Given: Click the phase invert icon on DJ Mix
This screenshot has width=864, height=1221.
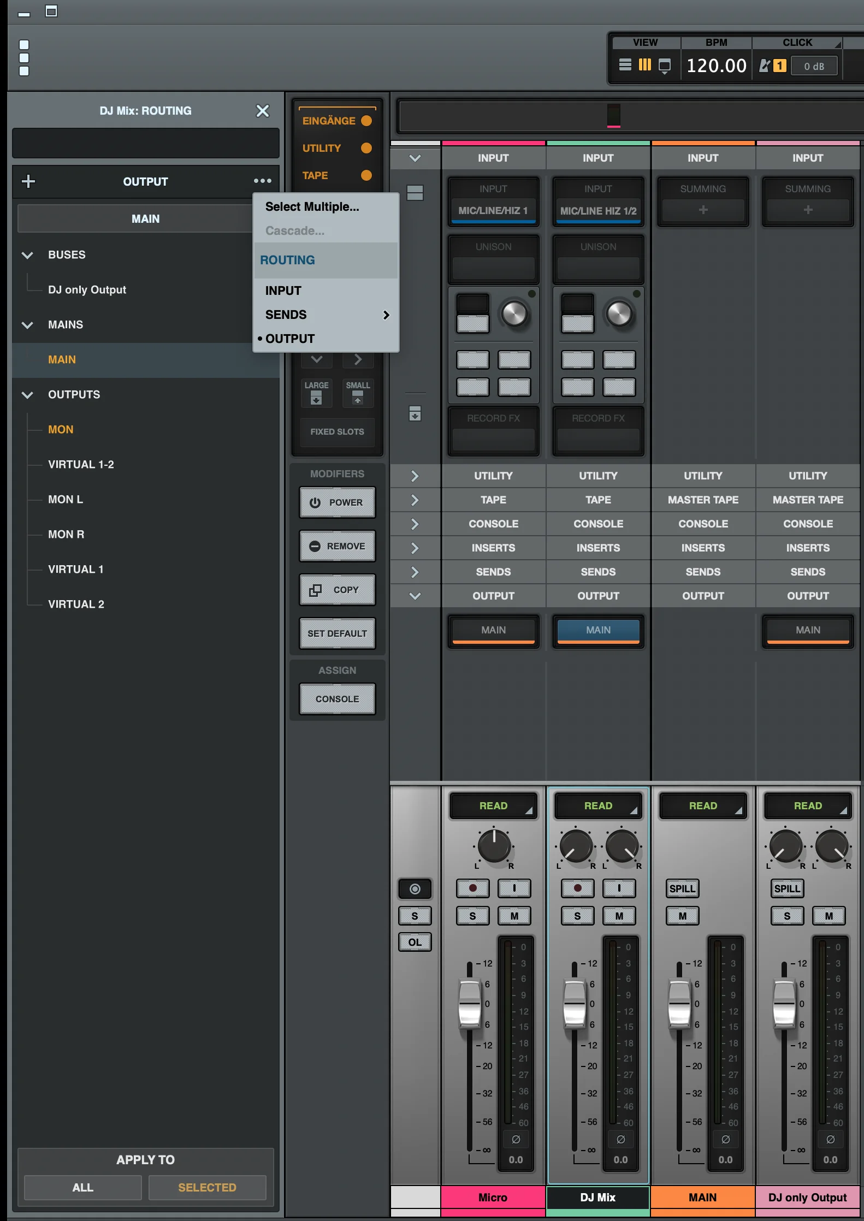Looking at the screenshot, I should [x=621, y=1140].
